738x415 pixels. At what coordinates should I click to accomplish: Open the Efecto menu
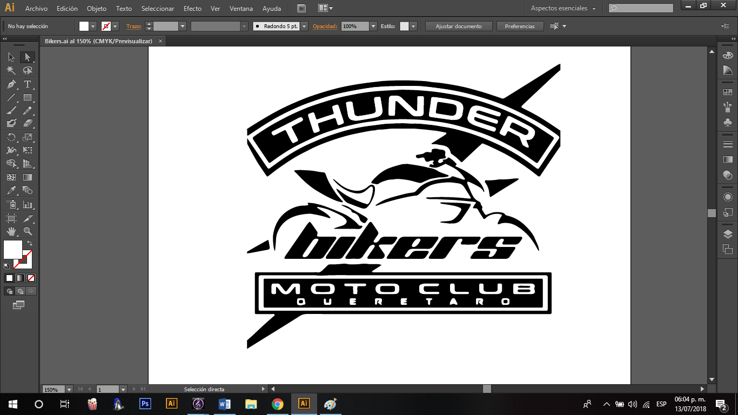click(x=192, y=9)
